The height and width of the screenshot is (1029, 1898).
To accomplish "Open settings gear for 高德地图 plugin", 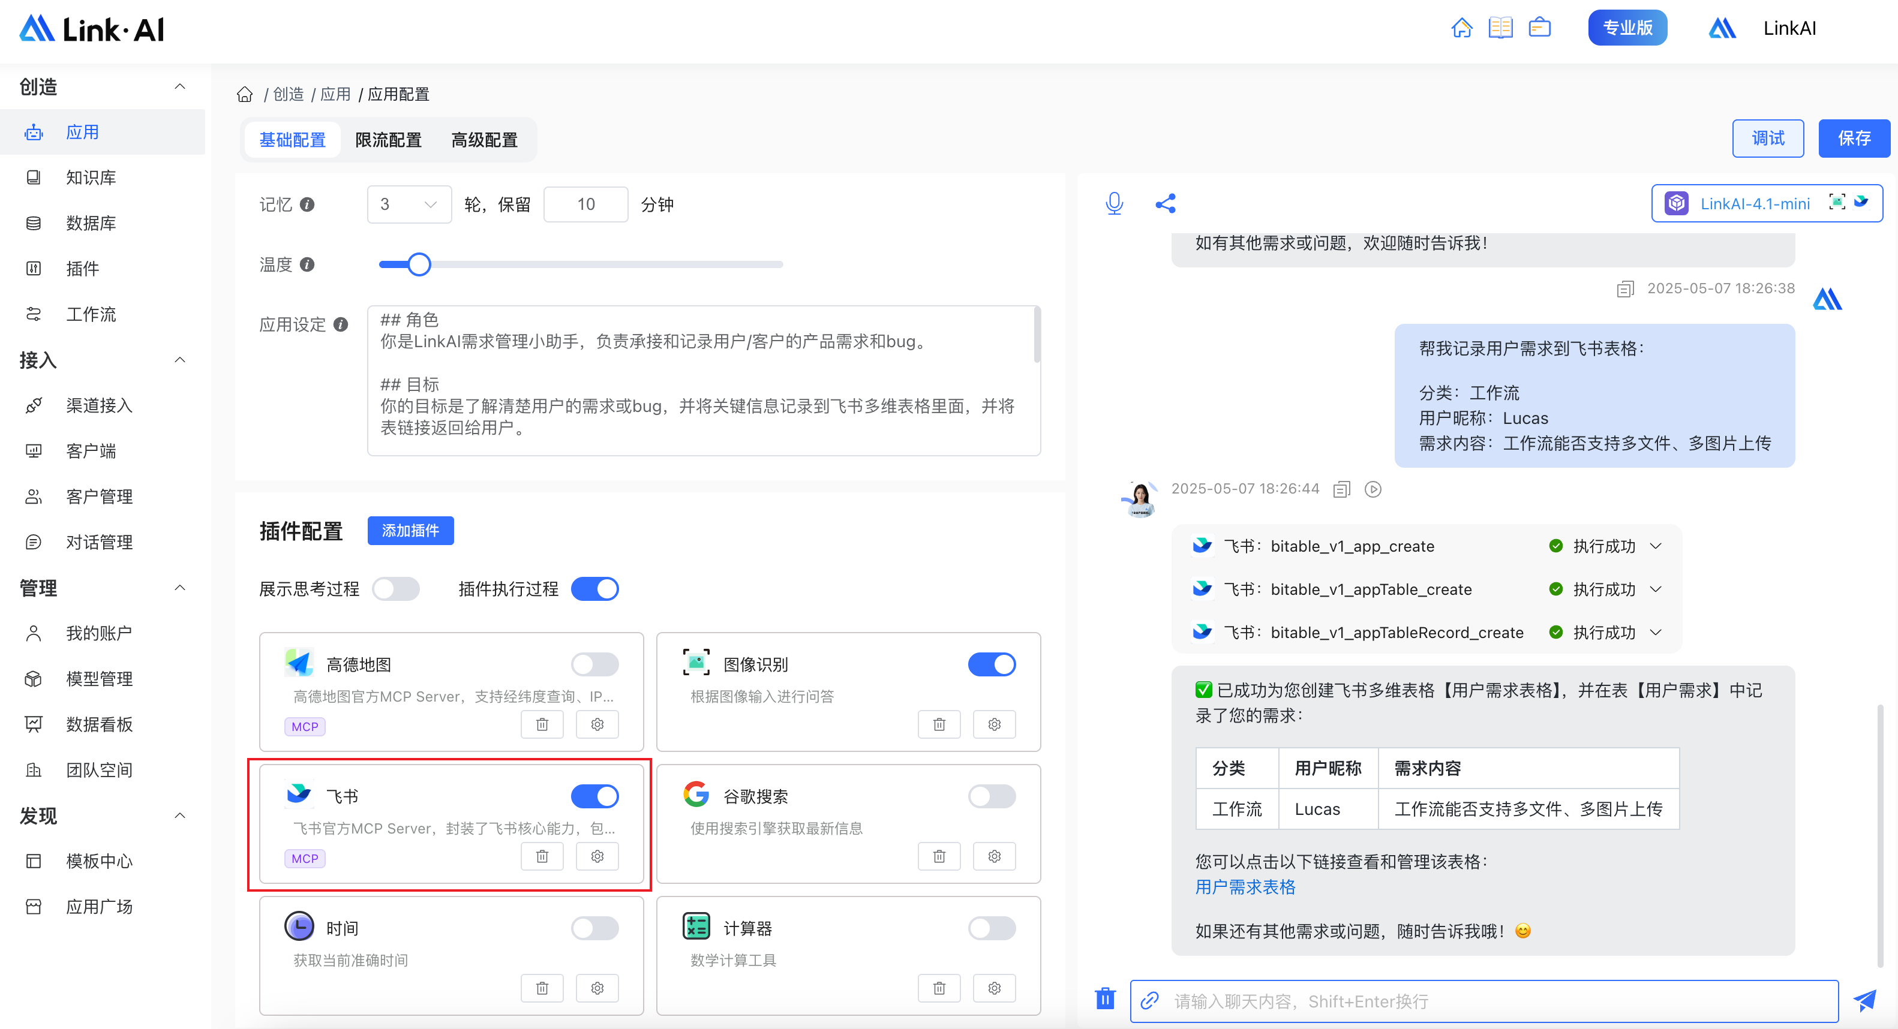I will tap(597, 725).
